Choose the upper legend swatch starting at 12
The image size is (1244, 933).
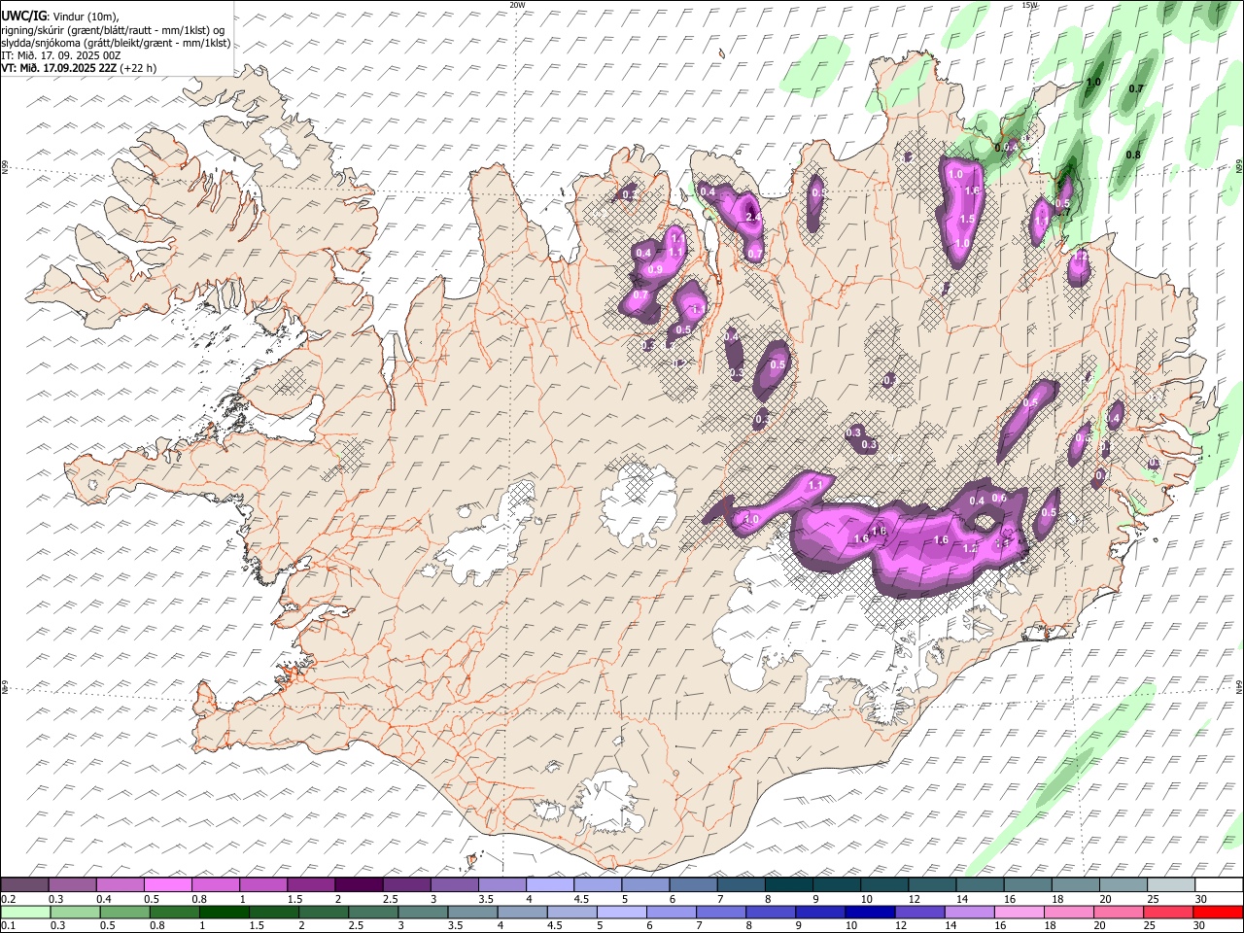pyautogui.click(x=932, y=884)
